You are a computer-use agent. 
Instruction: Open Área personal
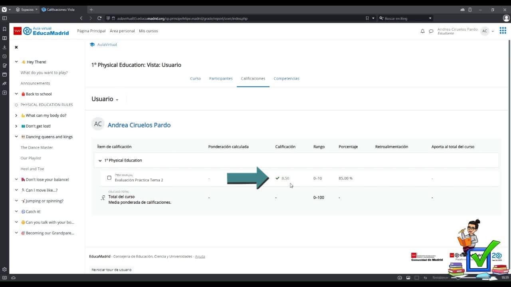click(122, 31)
